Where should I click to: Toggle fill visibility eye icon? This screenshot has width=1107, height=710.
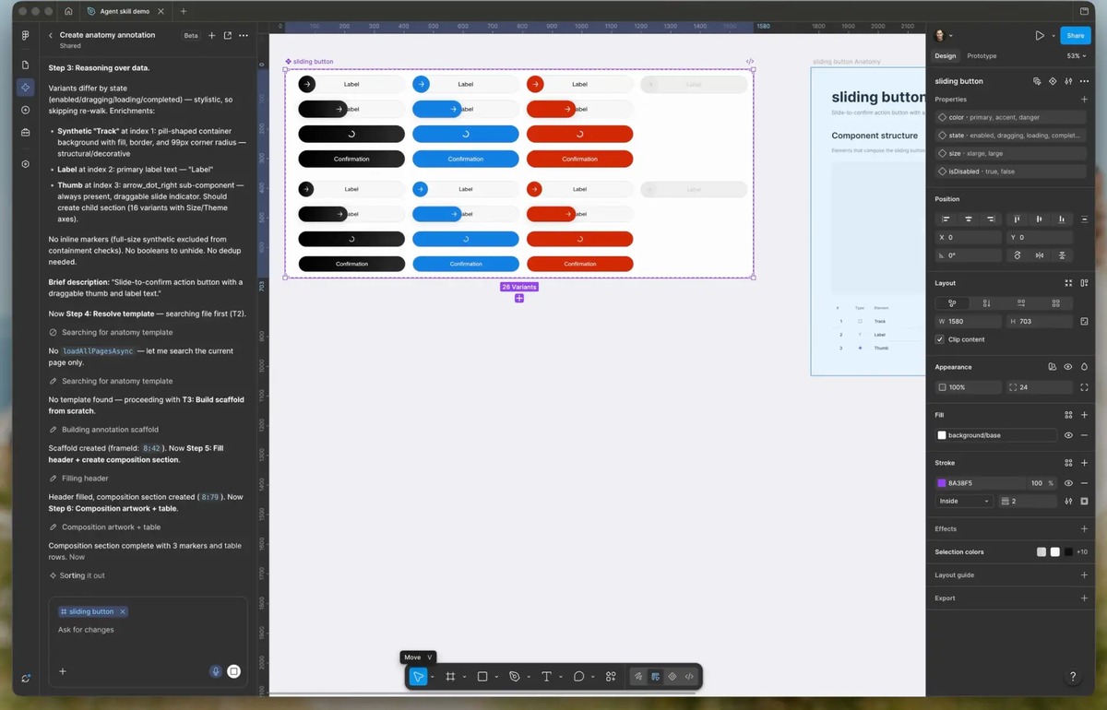tap(1068, 435)
